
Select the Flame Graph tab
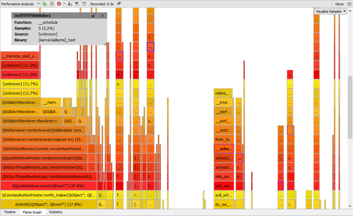(x=32, y=212)
